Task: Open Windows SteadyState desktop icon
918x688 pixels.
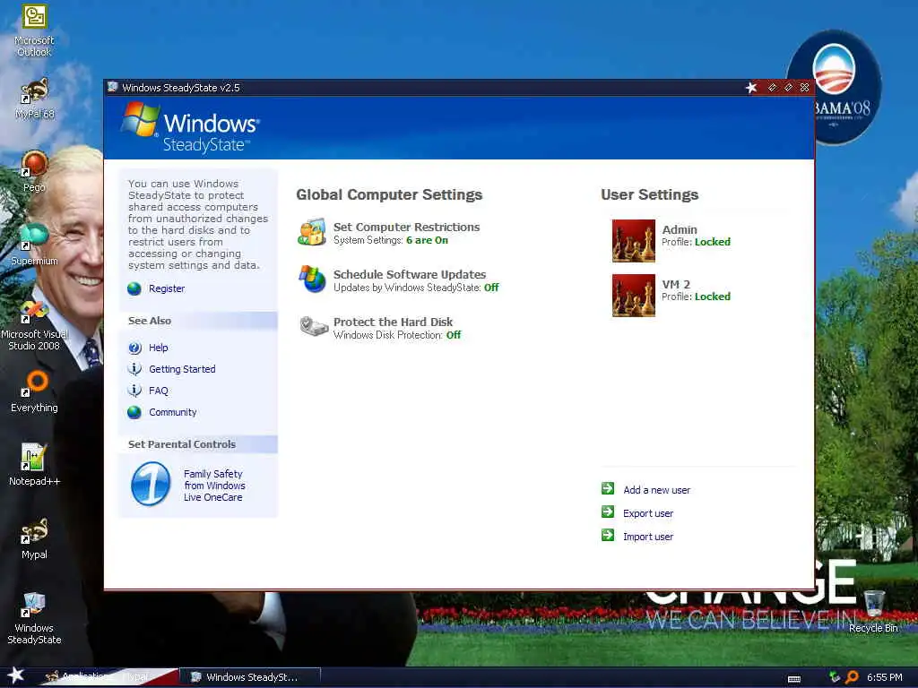Action: [34, 618]
